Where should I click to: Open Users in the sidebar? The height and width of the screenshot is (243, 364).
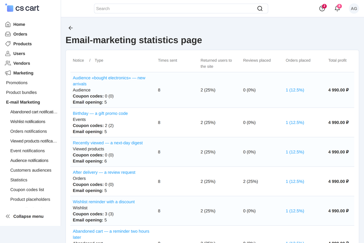tap(19, 53)
